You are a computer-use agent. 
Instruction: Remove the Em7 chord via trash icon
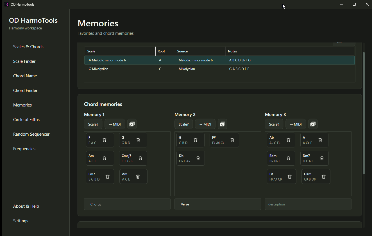(x=108, y=177)
